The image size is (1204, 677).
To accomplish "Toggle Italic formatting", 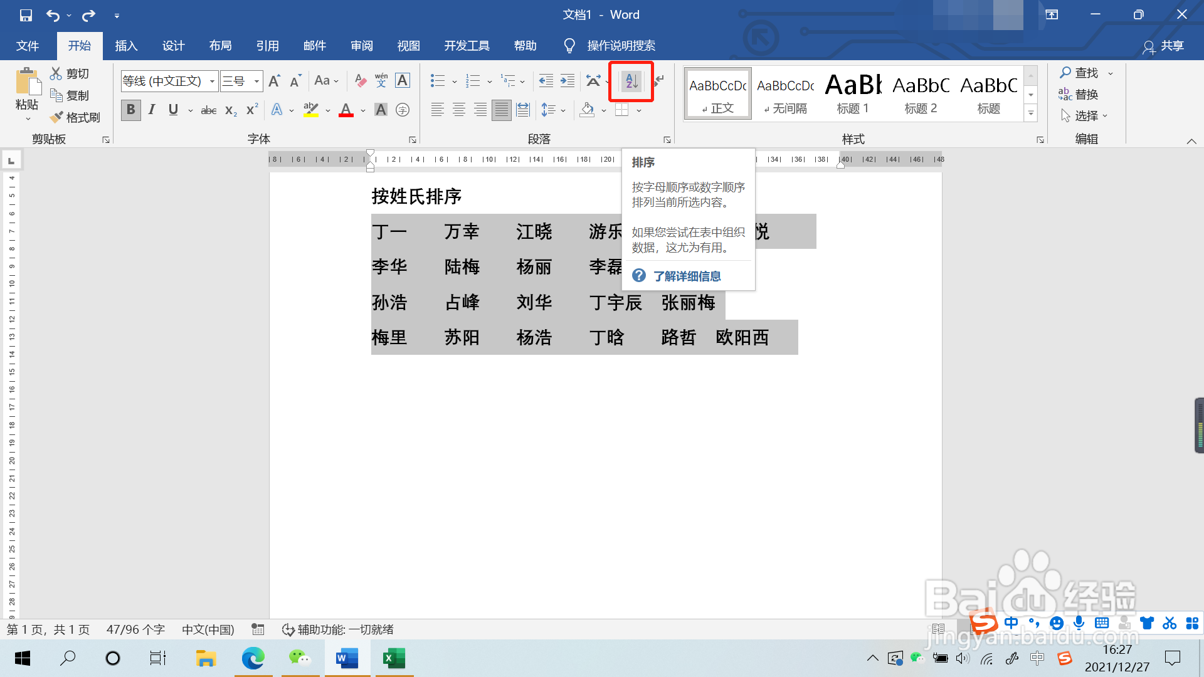I will (x=152, y=110).
